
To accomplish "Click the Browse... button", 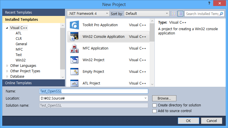I will (164, 98).
